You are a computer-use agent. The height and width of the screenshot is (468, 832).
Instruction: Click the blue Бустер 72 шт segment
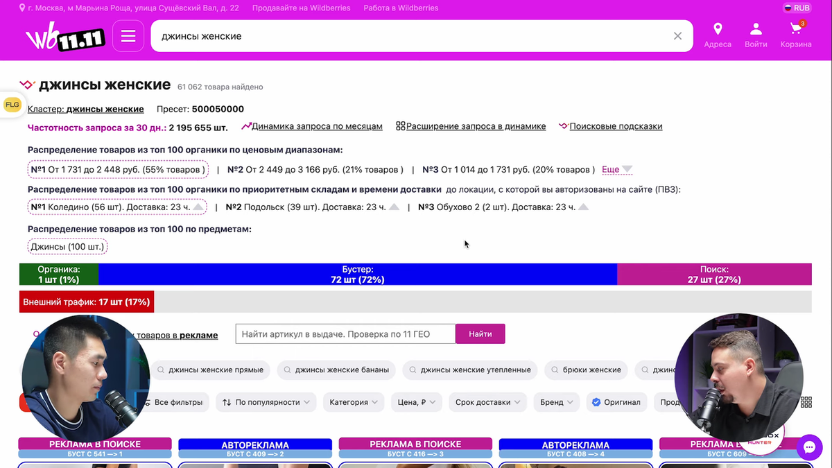(x=358, y=275)
